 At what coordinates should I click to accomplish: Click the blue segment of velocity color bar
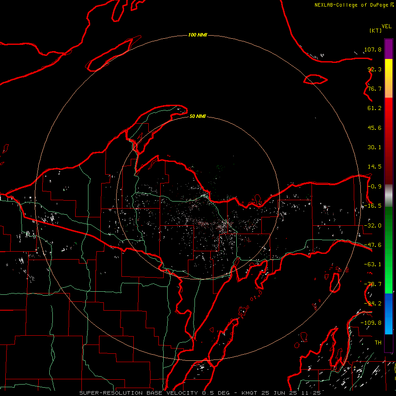click(x=389, y=314)
